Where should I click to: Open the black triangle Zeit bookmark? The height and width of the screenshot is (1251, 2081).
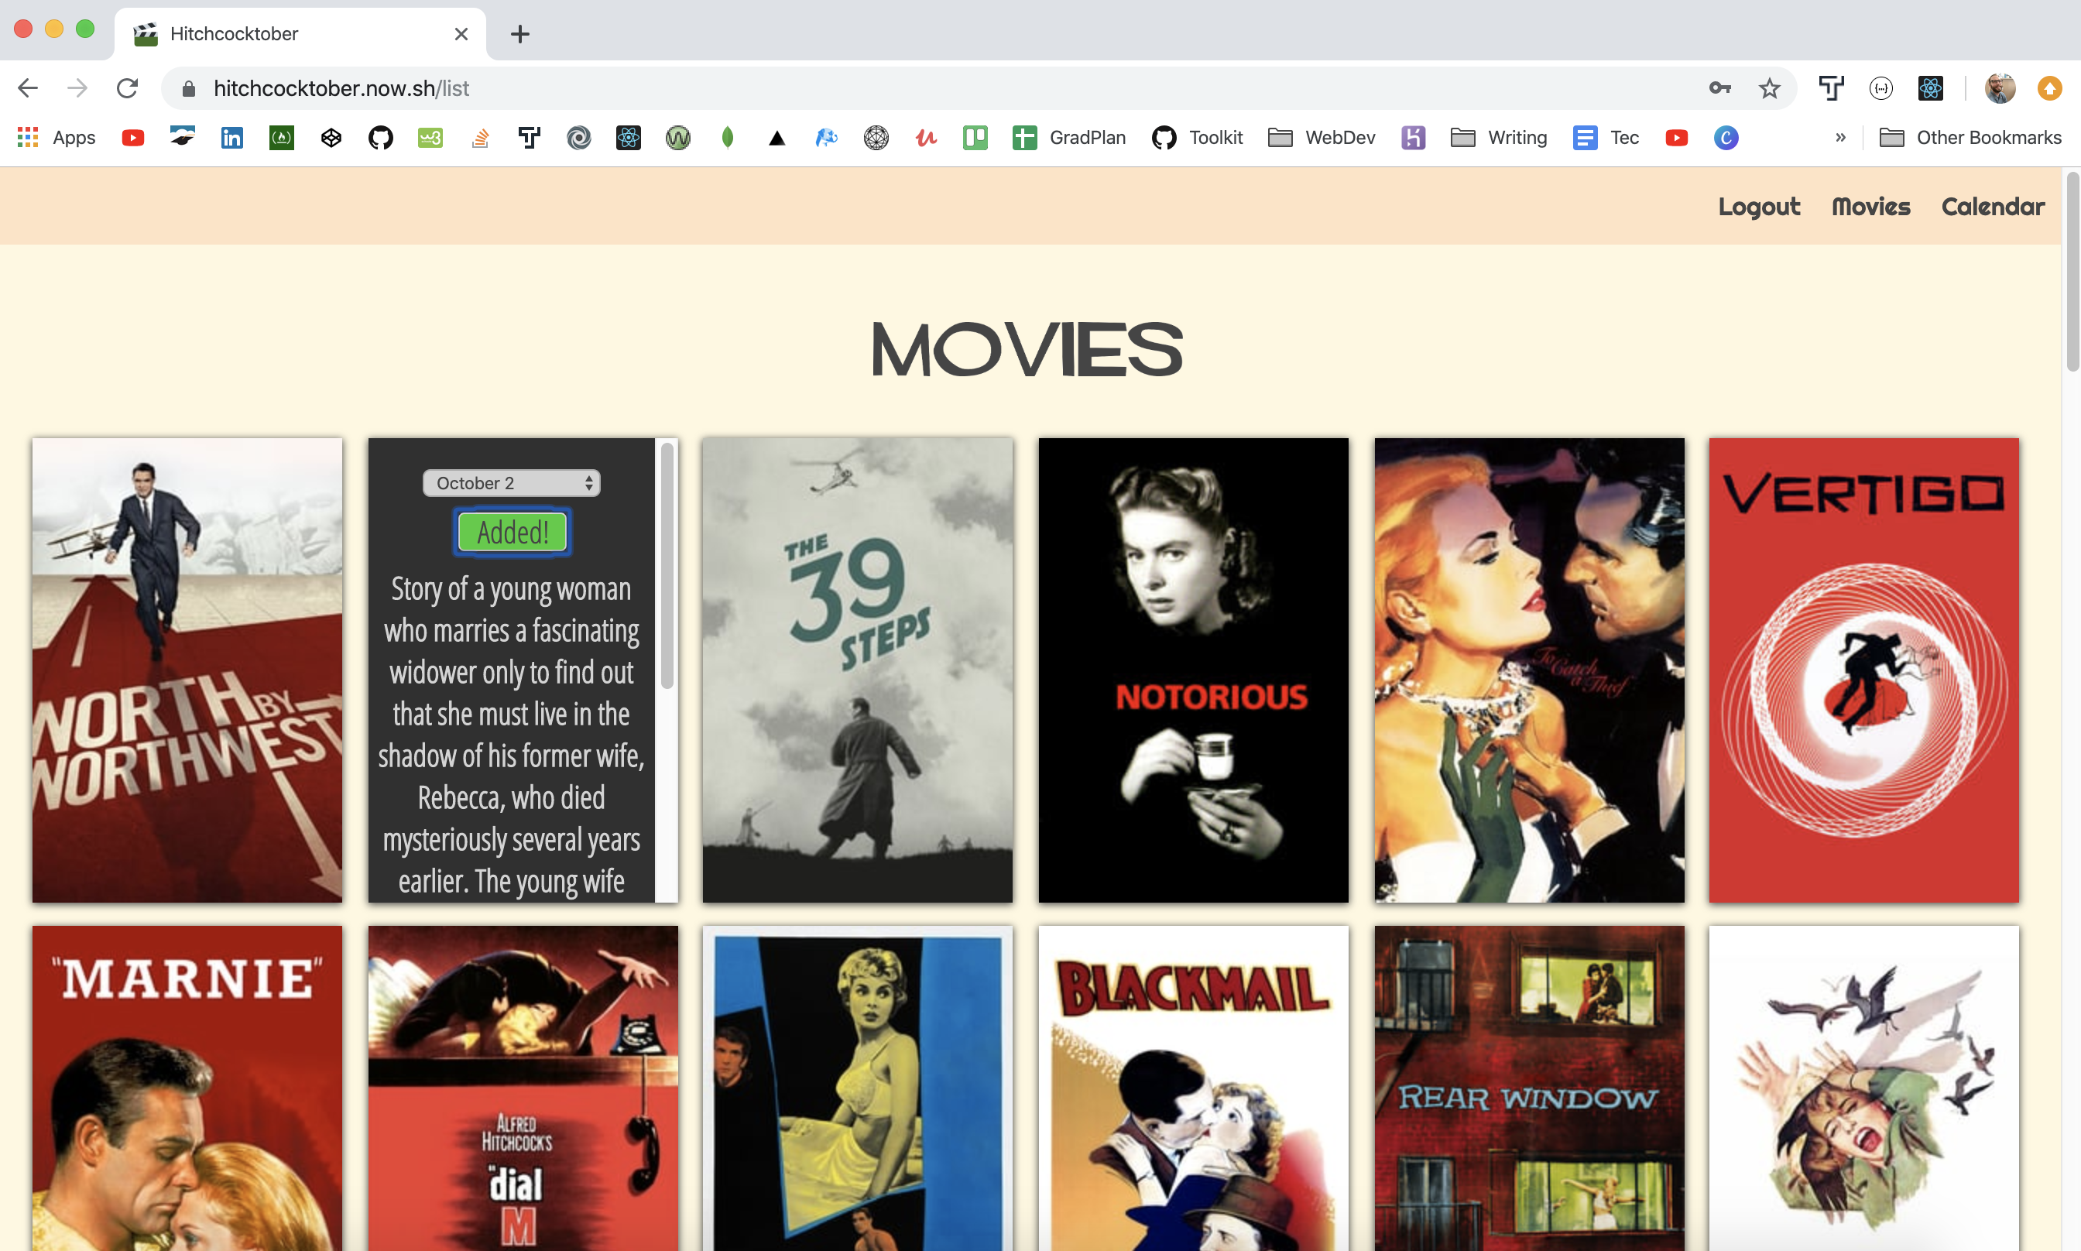click(x=777, y=137)
